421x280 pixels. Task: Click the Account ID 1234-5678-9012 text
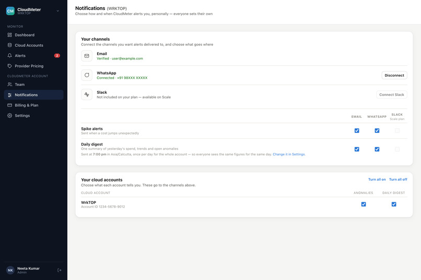(103, 207)
